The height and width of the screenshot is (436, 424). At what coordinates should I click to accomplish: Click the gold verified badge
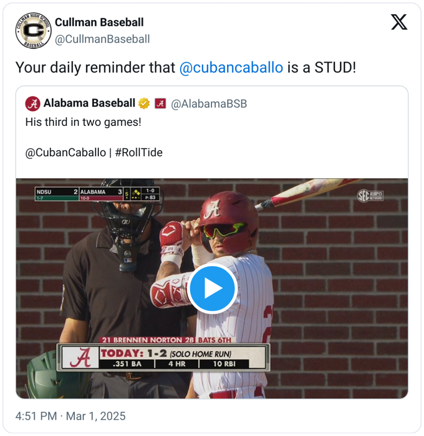click(144, 104)
